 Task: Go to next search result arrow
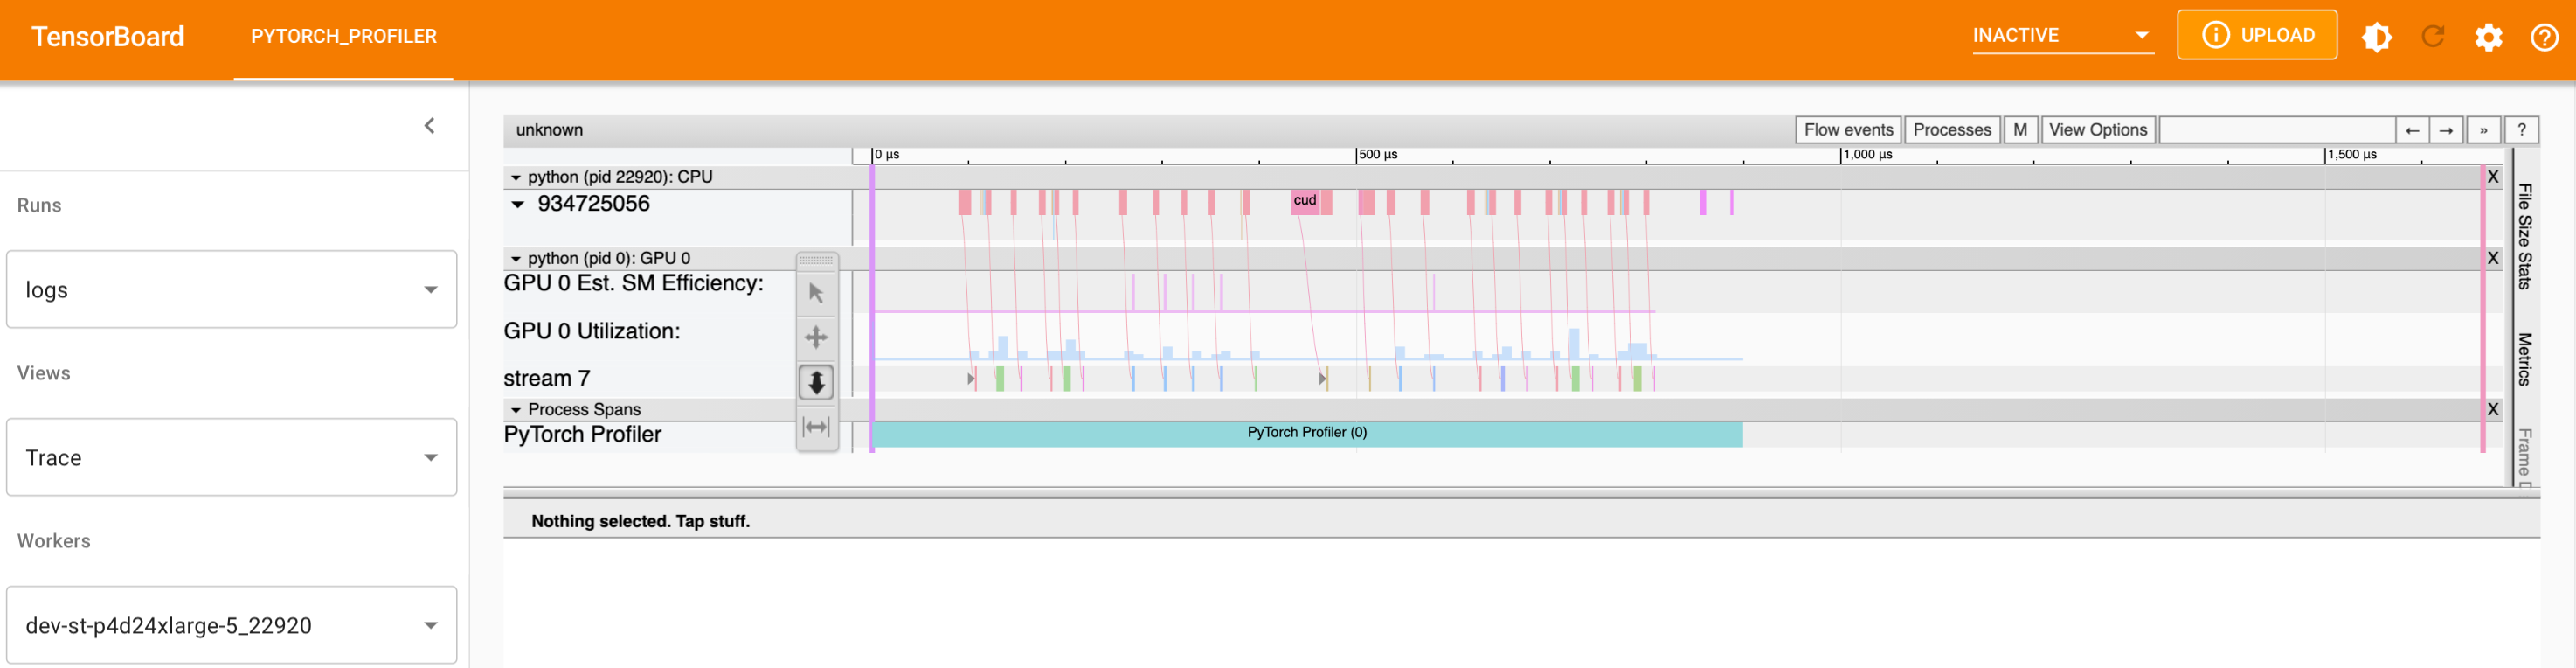(x=2445, y=130)
